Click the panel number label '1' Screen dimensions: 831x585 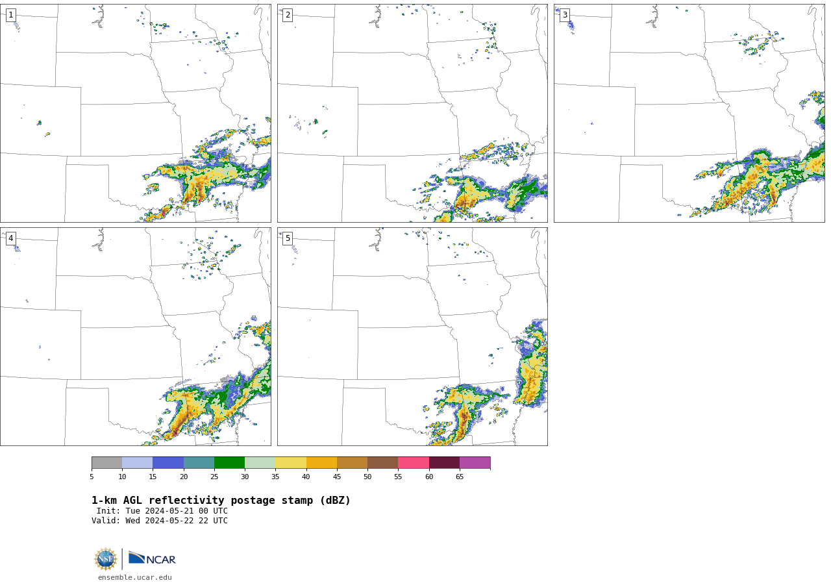tap(10, 15)
